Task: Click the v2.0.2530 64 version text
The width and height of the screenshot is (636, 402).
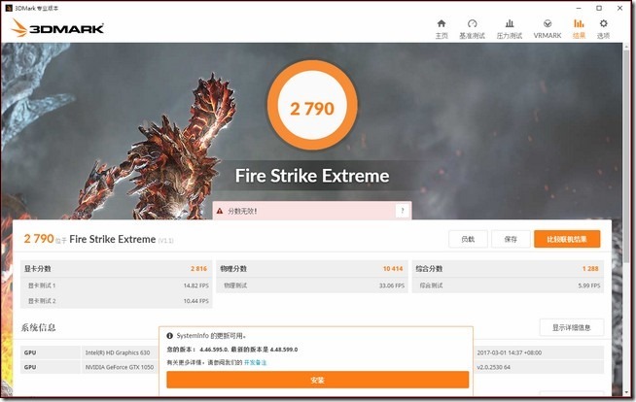Action: coord(494,367)
